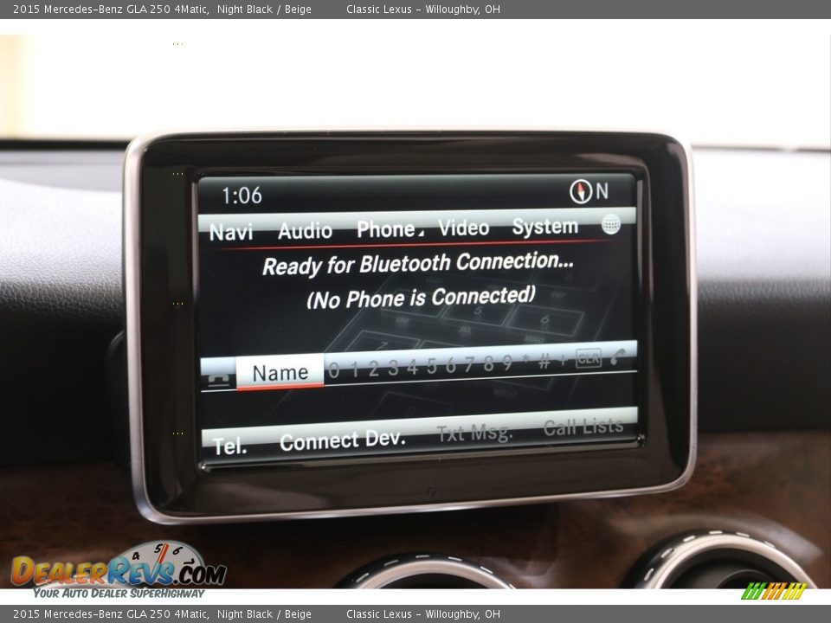831x623 pixels.
Task: Dial digit 9 on the number bar
Action: [507, 363]
